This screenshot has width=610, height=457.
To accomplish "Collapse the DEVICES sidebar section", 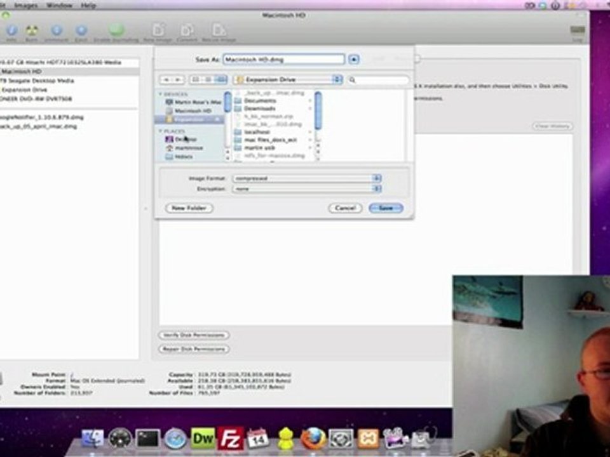I will tap(160, 94).
